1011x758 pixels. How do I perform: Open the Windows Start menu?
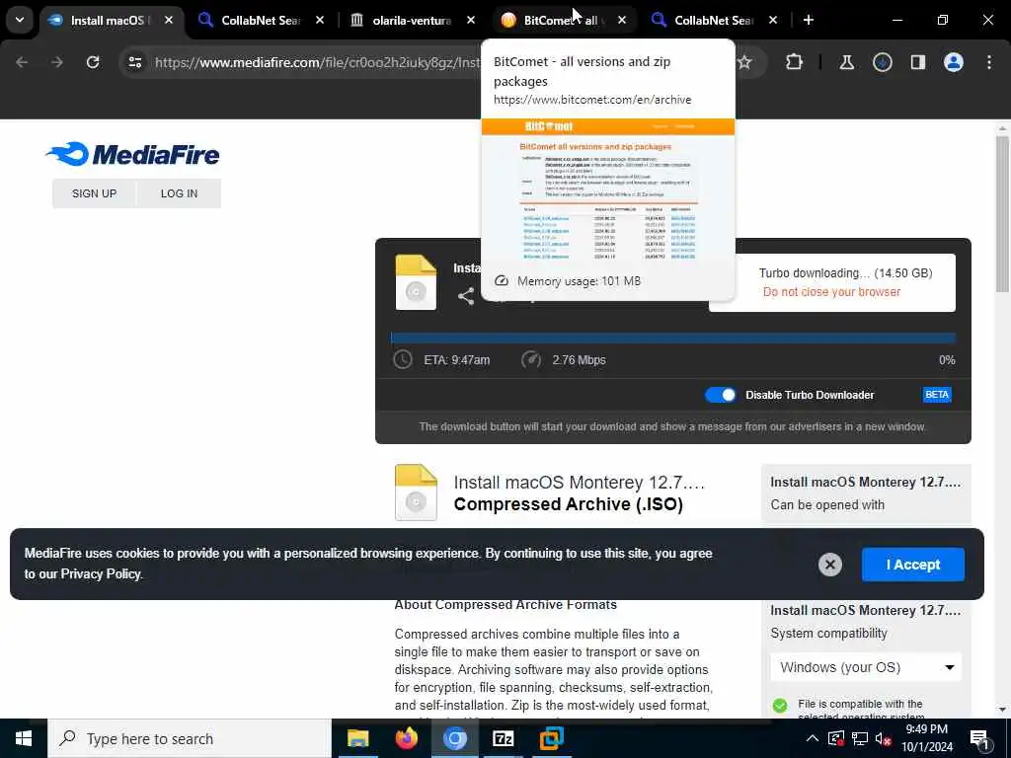point(24,738)
